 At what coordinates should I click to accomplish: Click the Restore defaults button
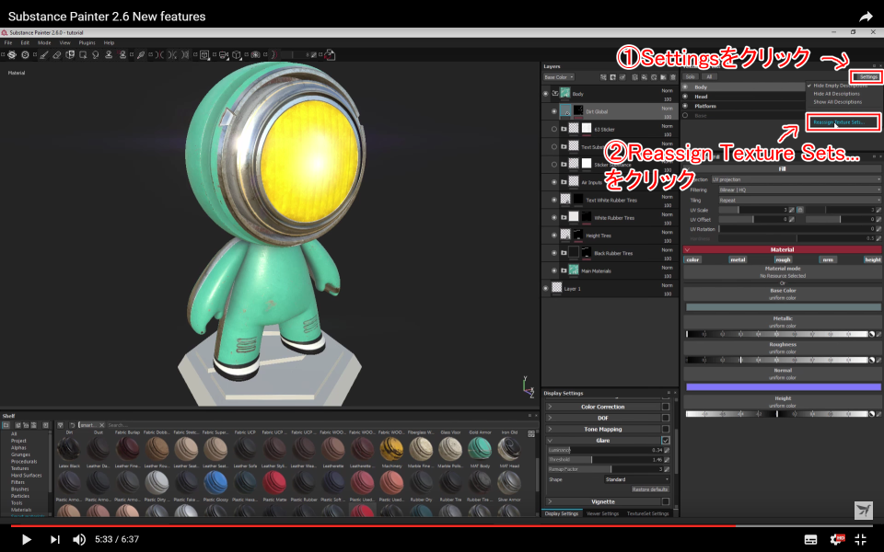[650, 489]
